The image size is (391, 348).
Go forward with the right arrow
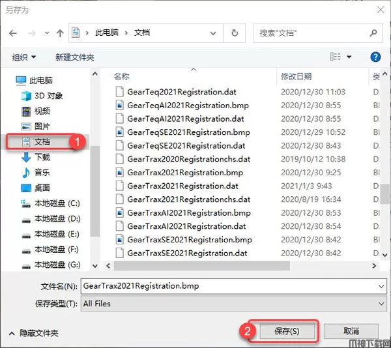(x=32, y=33)
